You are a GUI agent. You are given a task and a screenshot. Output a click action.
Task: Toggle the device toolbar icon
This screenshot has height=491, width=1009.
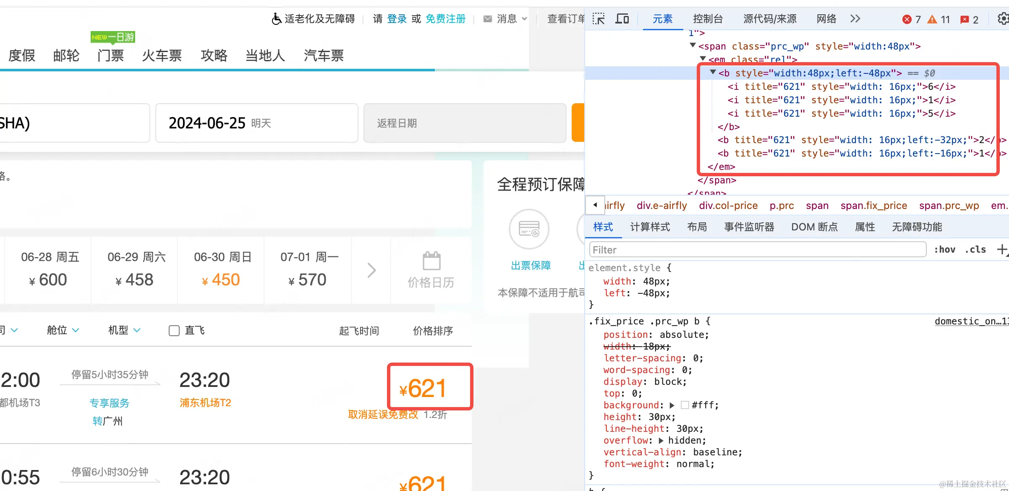[622, 19]
